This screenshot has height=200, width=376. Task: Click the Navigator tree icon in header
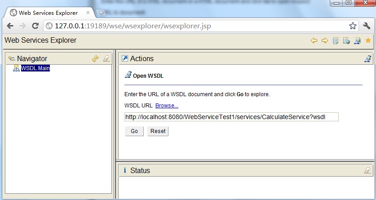12,58
